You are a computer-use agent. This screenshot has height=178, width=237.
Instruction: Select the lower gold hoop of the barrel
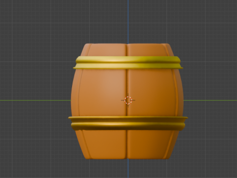point(128,123)
